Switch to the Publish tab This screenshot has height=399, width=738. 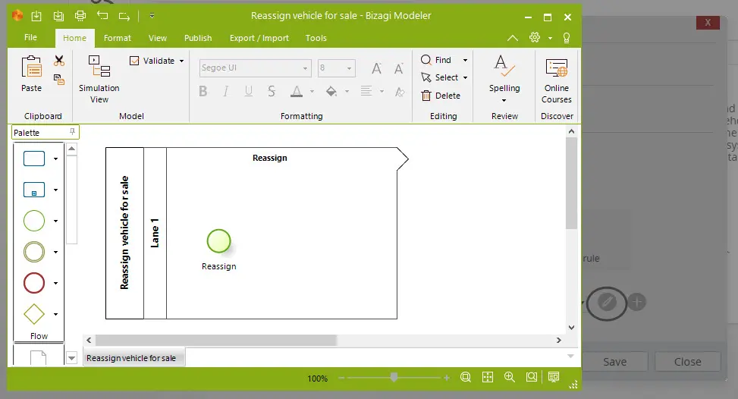point(198,38)
